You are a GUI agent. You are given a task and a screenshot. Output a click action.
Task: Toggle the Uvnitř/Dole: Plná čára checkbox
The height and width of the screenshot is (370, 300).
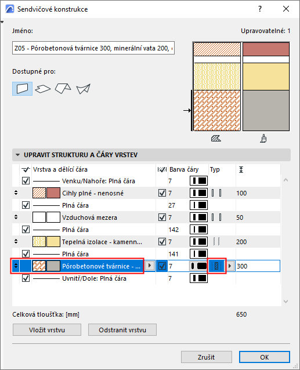[26, 278]
